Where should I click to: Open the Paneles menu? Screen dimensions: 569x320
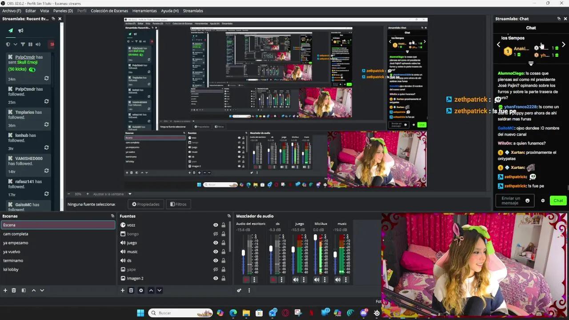63,11
